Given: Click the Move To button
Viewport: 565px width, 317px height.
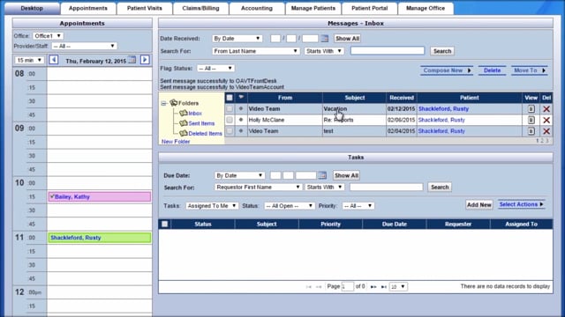Looking at the screenshot, I should [x=530, y=70].
